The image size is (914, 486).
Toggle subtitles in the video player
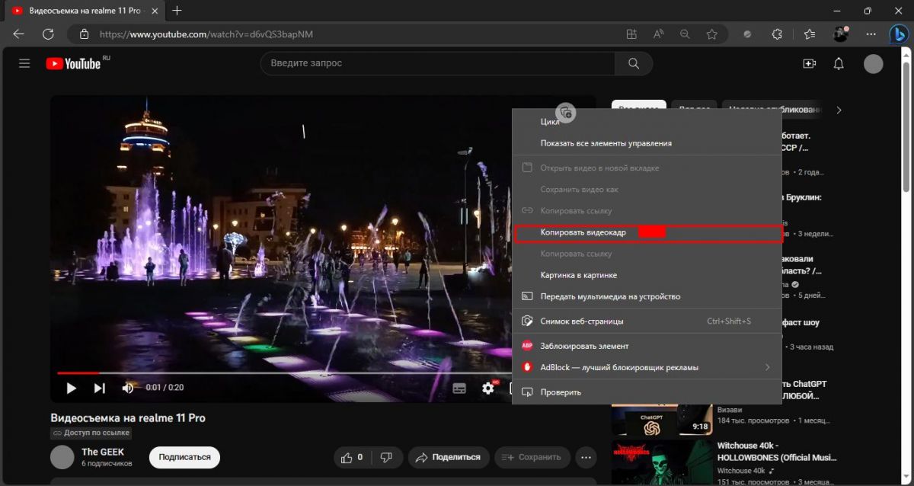pos(459,388)
